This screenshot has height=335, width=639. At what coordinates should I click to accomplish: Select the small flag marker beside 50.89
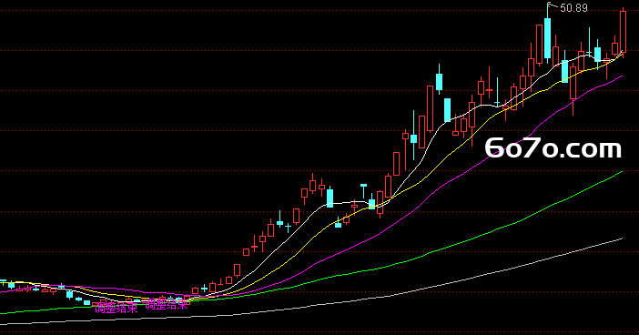(x=549, y=5)
